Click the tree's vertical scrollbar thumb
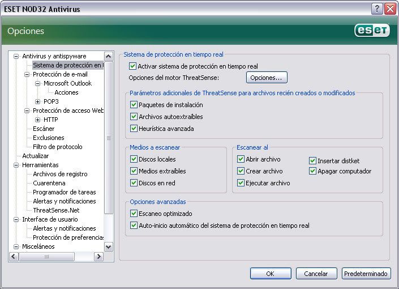 pyautogui.click(x=109, y=138)
